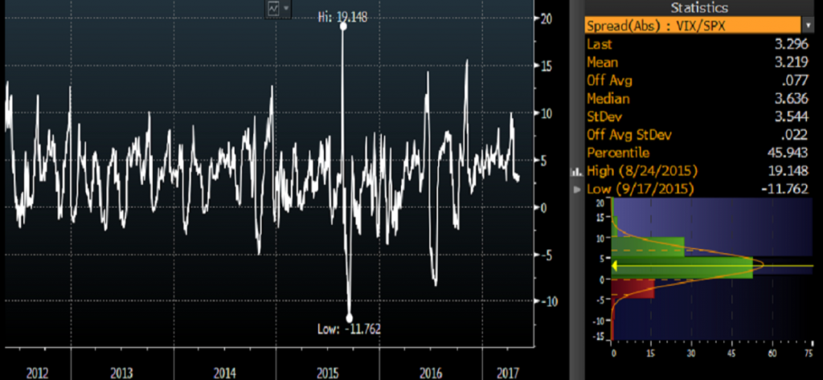Select the Low (9/17/2015) statistic row
Viewport: 823px width, 380px height.
coord(698,189)
